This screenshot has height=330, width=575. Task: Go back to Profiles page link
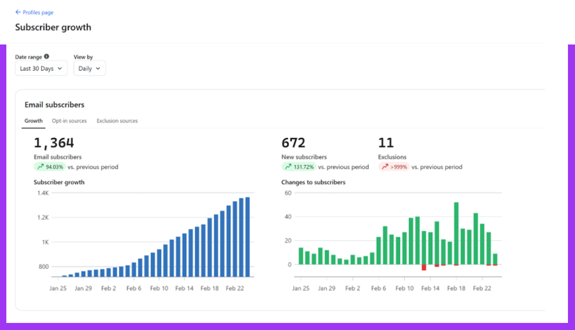[x=38, y=12]
